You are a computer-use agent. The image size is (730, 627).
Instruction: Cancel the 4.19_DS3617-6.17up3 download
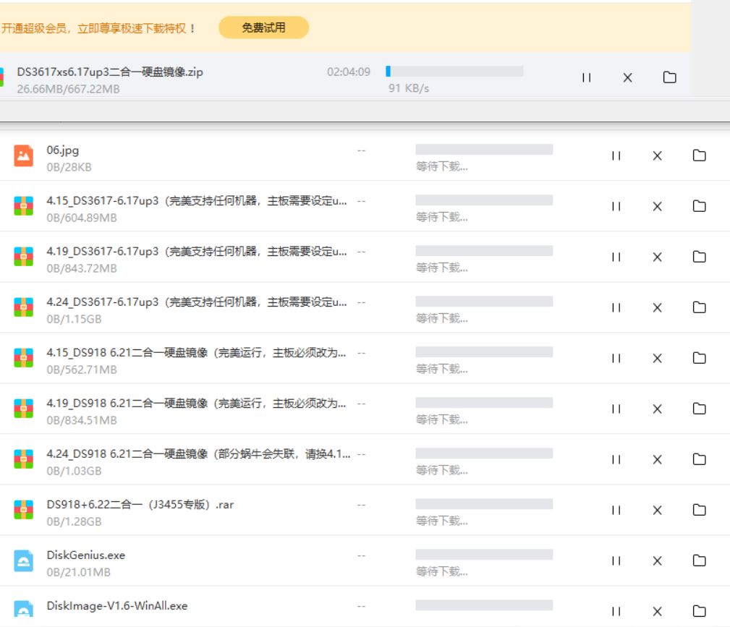coord(657,257)
